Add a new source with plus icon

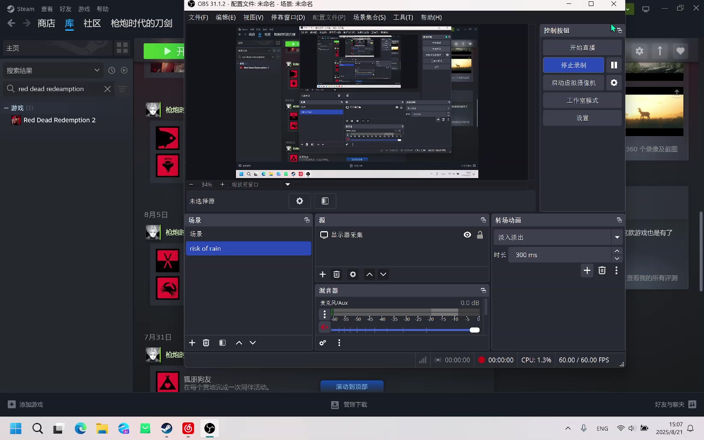[x=323, y=274]
